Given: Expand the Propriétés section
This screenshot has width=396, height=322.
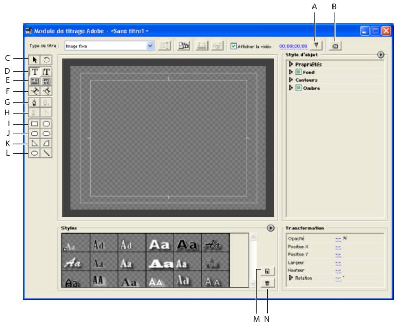Looking at the screenshot, I should coord(290,65).
